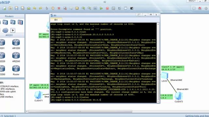
Task: Redo the last undone action
Action: tap(40, 8)
